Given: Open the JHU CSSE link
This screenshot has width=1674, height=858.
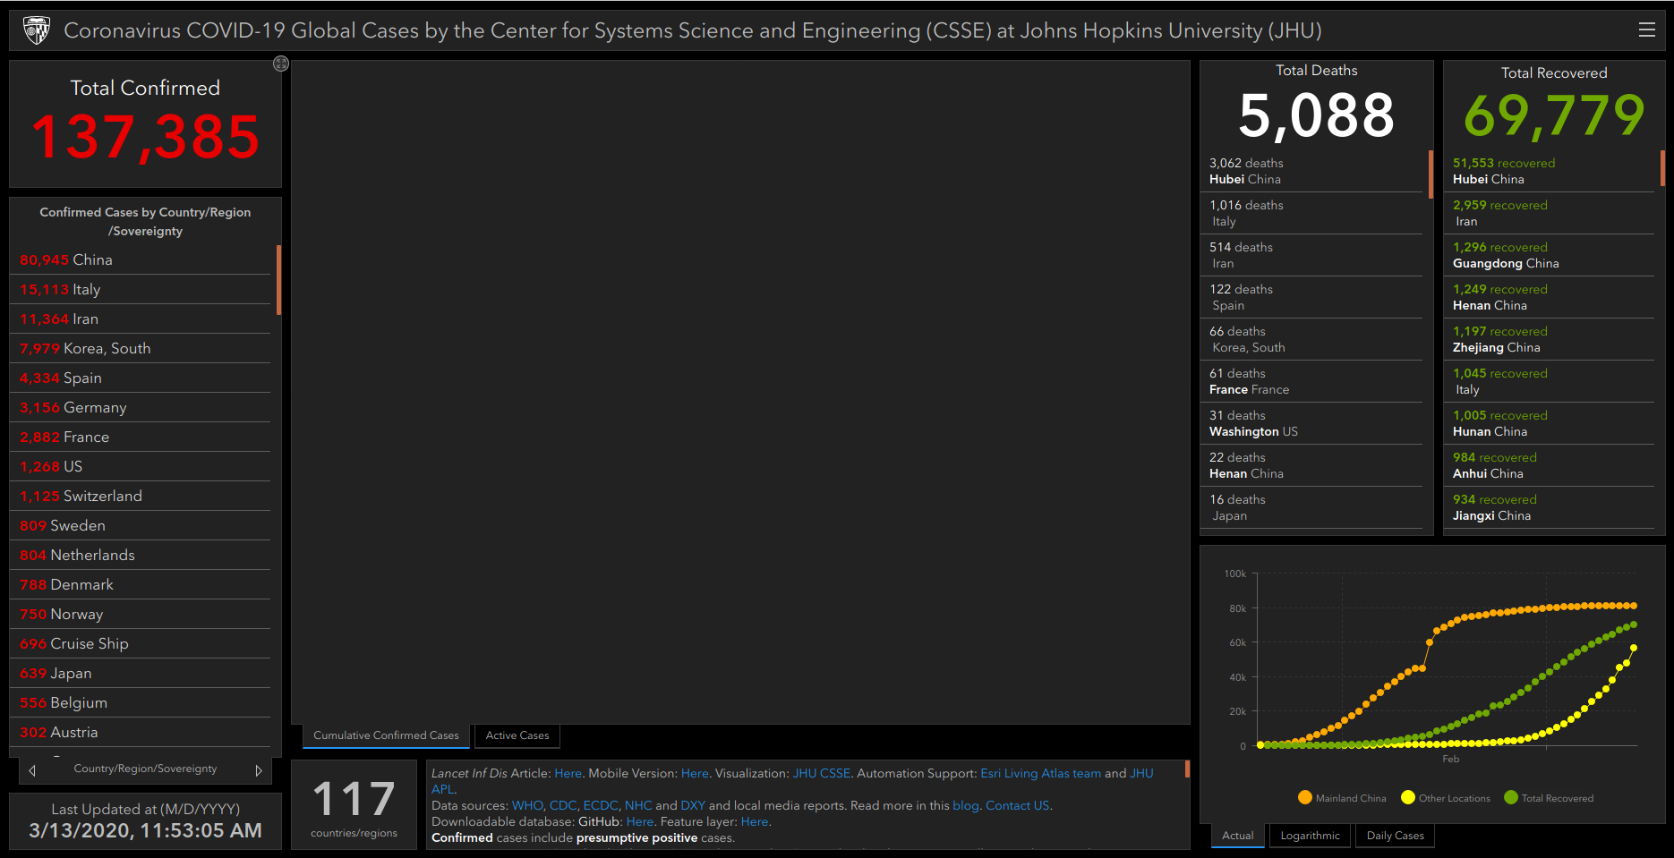Looking at the screenshot, I should click(821, 773).
